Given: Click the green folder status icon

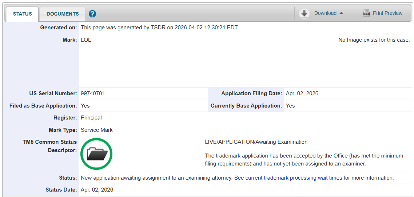Looking at the screenshot, I should [96, 154].
